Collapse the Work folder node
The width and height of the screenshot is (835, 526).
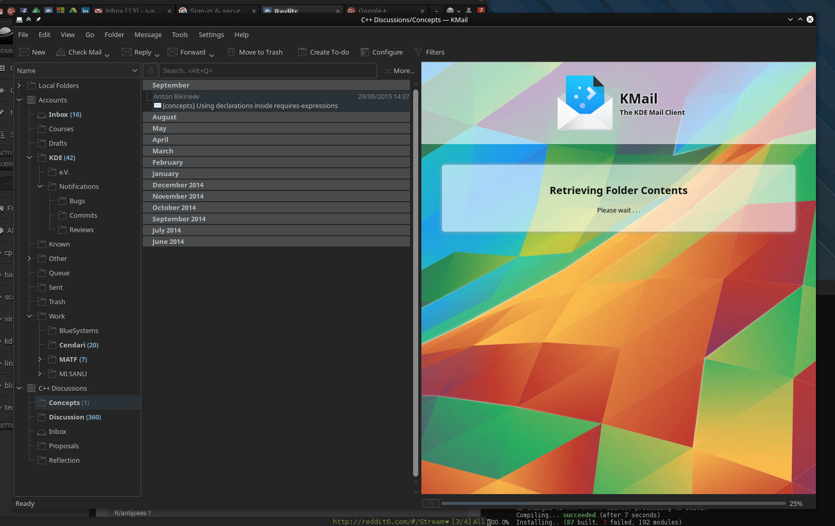[29, 316]
